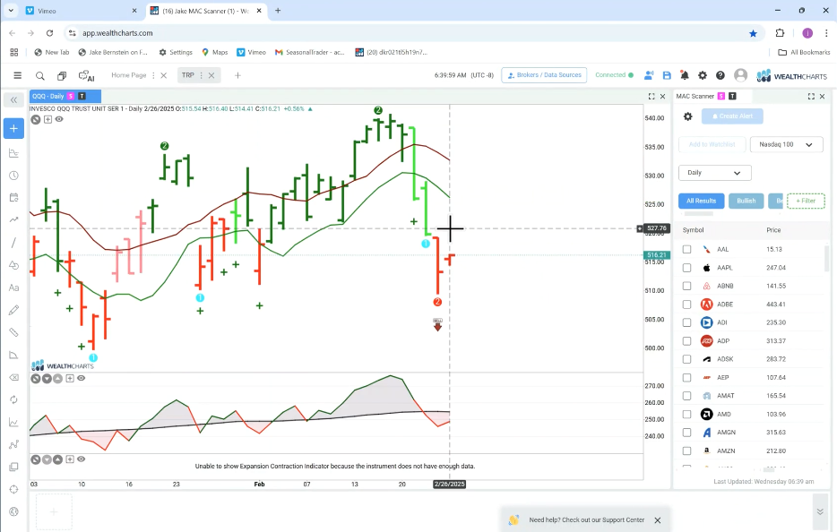Open Home Page tab options menu
The height and width of the screenshot is (532, 837).
(x=154, y=76)
